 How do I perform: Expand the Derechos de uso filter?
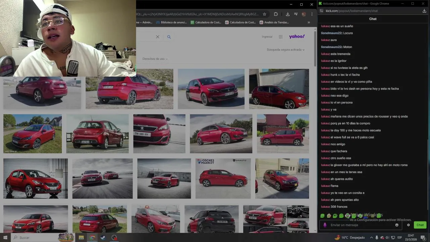pos(155,59)
